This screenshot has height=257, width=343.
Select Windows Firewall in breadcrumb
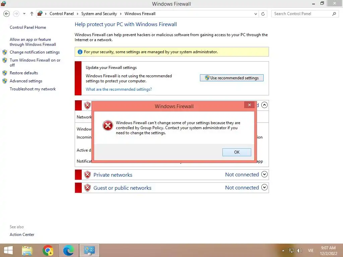point(140,13)
